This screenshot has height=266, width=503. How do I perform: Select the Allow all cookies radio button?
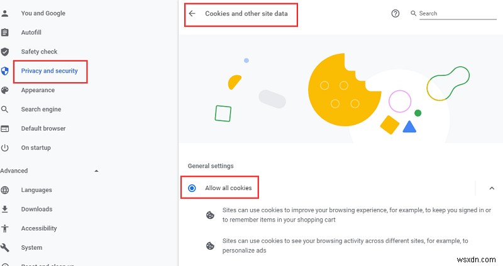point(192,188)
